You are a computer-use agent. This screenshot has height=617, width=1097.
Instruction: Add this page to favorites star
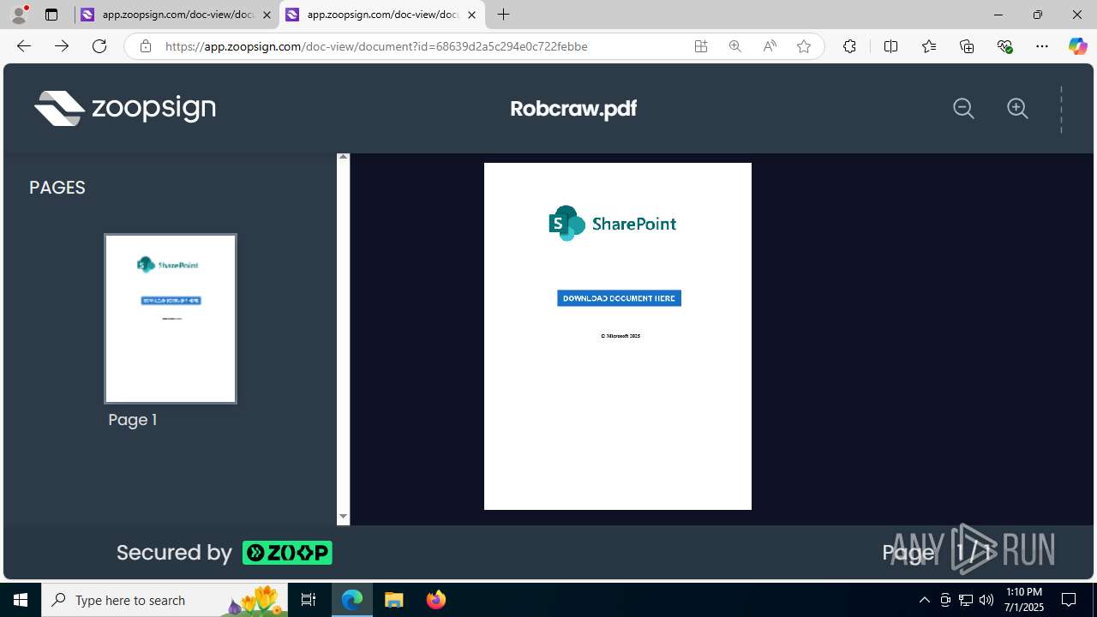804,46
